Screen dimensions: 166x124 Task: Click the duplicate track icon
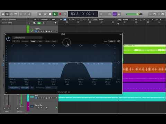tap(34, 23)
